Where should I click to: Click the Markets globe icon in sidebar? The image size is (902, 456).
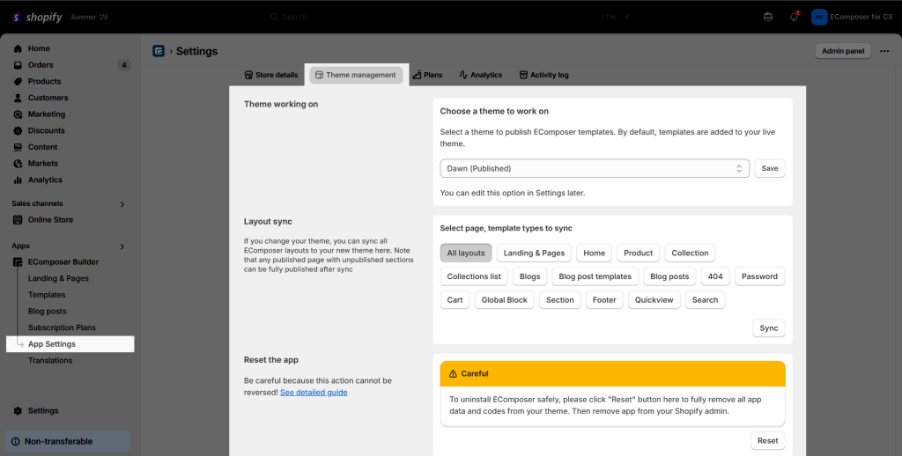click(x=18, y=164)
